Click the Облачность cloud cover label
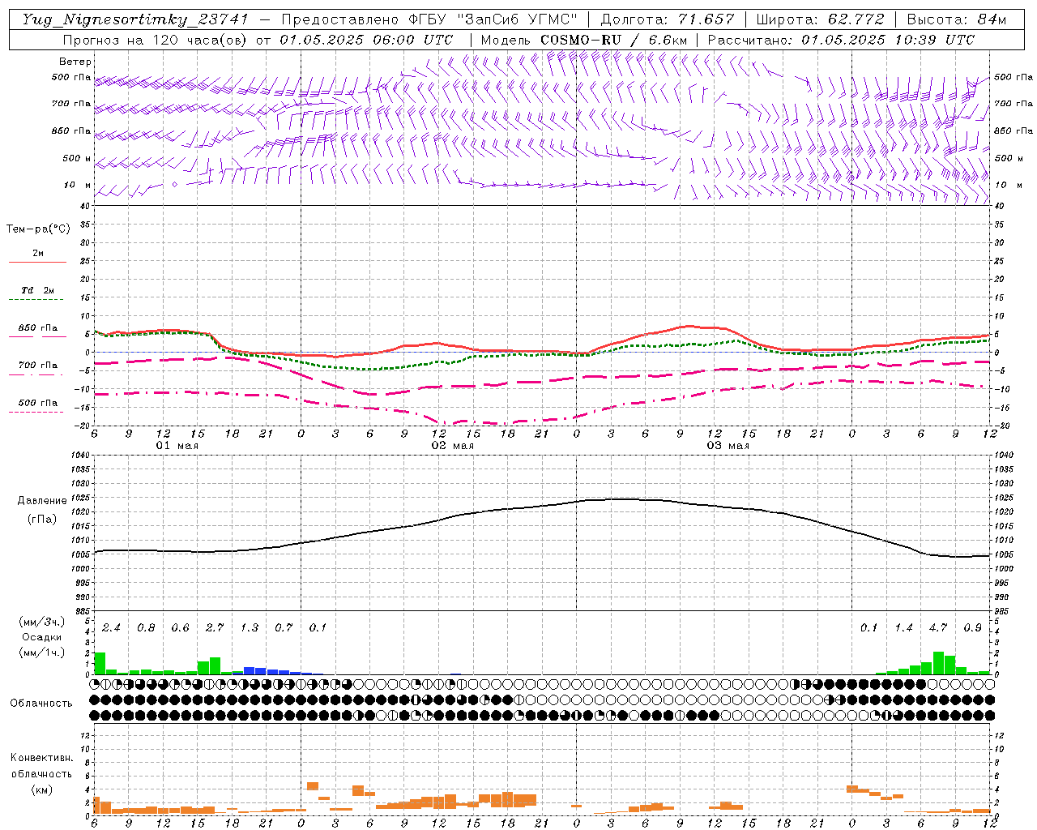Viewport: 1037px width, 830px height. [41, 703]
